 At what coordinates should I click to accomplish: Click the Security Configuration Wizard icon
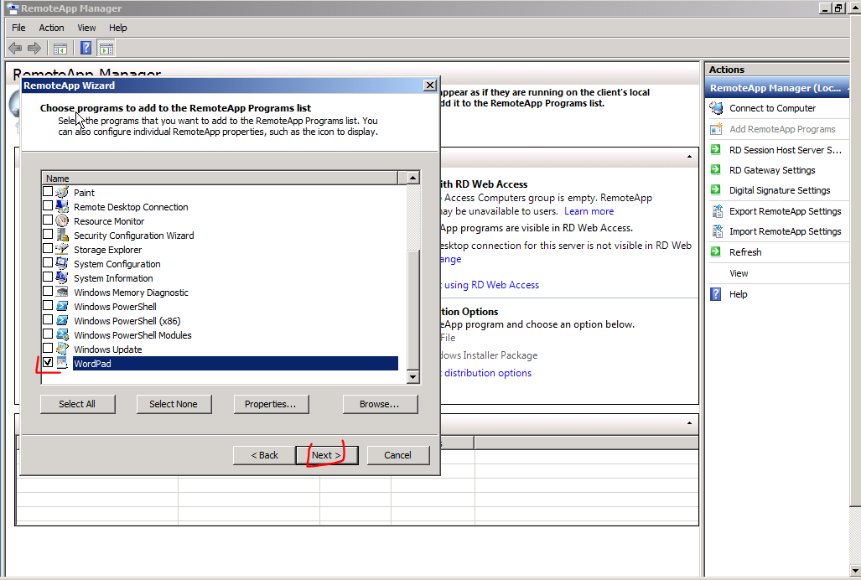[62, 235]
